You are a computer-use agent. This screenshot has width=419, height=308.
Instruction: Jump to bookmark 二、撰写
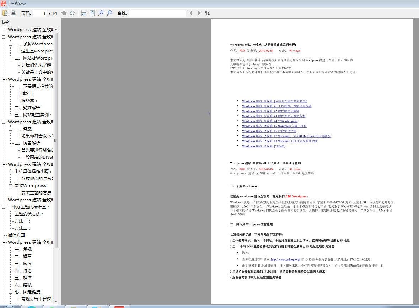click(23, 257)
